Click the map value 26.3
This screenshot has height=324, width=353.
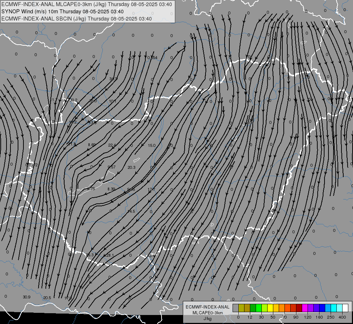click(x=90, y=255)
